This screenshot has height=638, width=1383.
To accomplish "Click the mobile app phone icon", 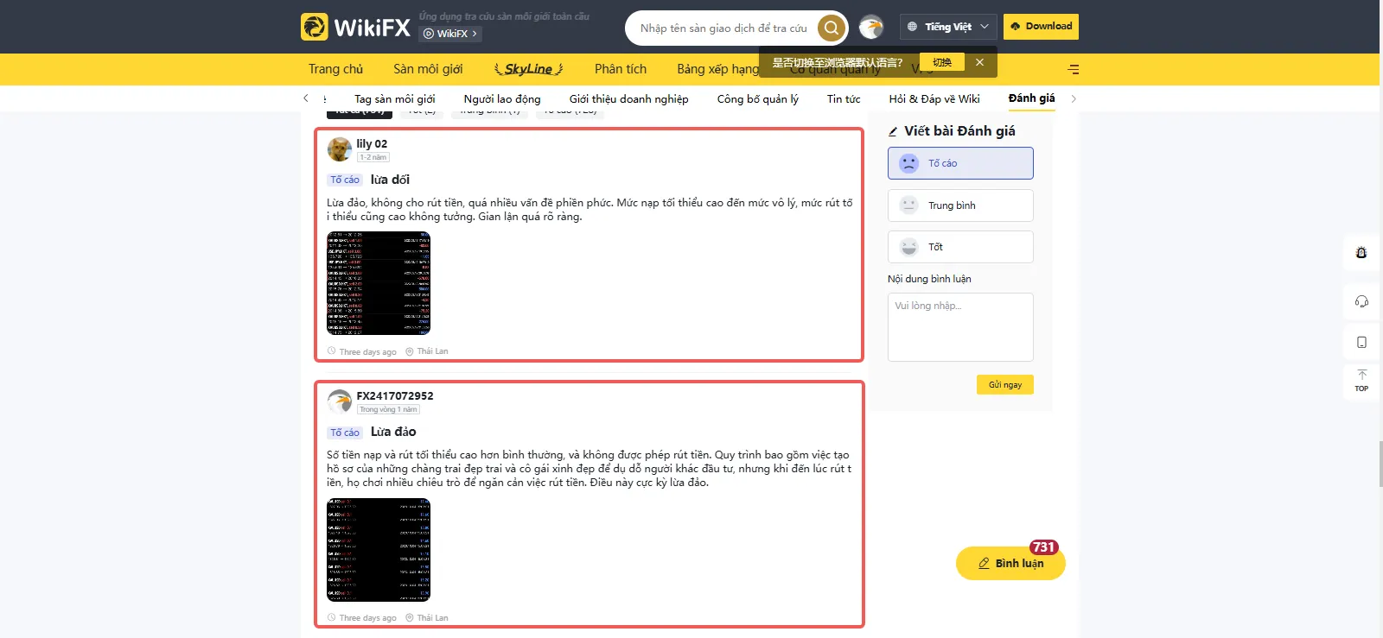I will click(1361, 343).
